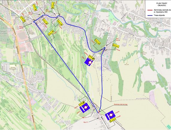Viewport: 171px width, 130px height.
Task: Click the blue closure sign with the yellow plate below it
Action: [x=110, y=115]
